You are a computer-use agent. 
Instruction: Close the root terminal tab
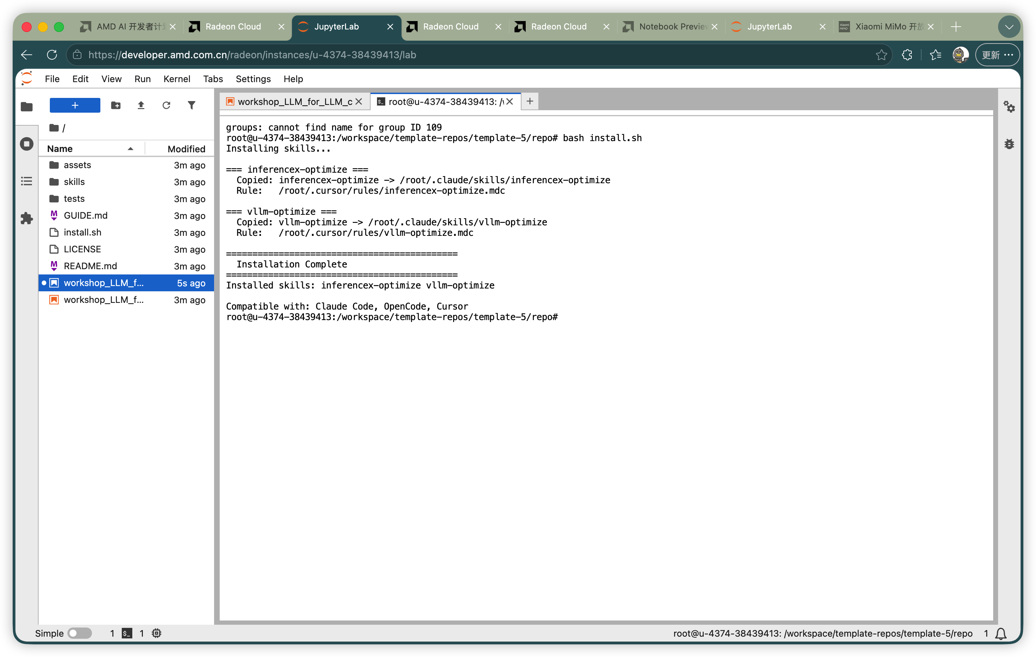click(x=510, y=101)
